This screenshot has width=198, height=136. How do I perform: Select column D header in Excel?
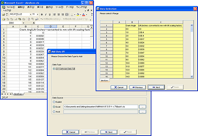click(50, 26)
